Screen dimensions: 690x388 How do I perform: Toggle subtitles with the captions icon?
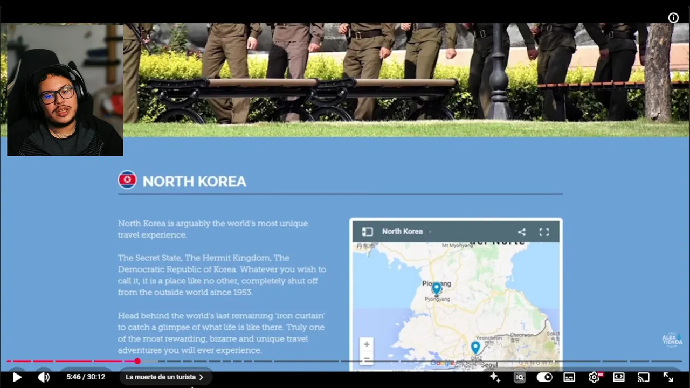point(569,377)
